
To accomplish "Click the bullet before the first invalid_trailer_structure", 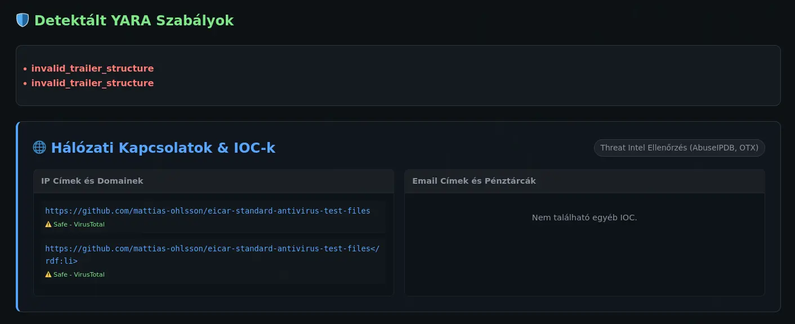I will click(25, 69).
